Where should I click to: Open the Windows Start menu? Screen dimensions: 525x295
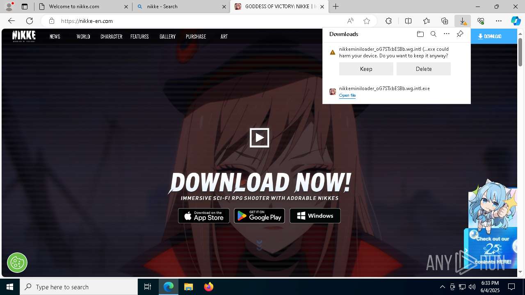(10, 287)
